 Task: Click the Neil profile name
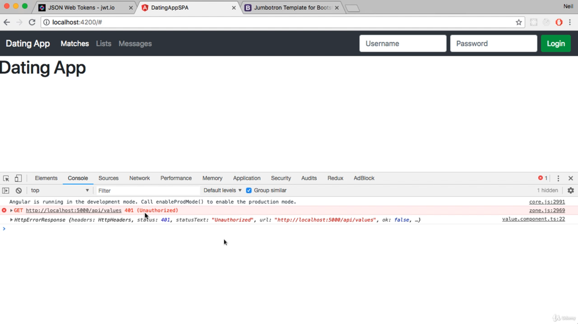568,6
